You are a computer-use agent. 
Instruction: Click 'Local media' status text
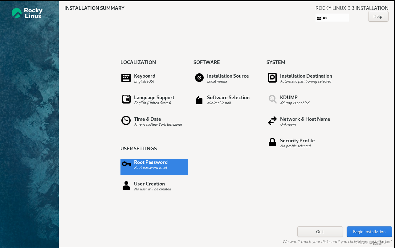click(217, 81)
